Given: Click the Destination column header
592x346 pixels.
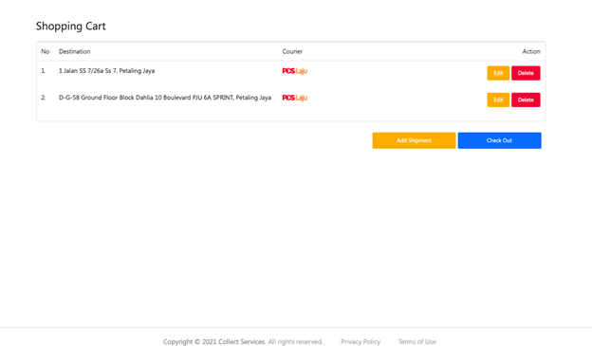Looking at the screenshot, I should click(74, 51).
